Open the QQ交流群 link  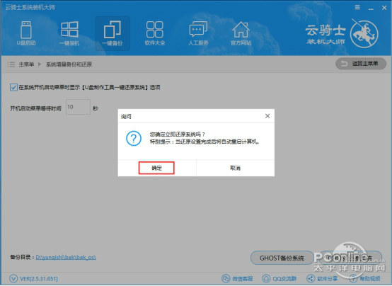(279, 278)
